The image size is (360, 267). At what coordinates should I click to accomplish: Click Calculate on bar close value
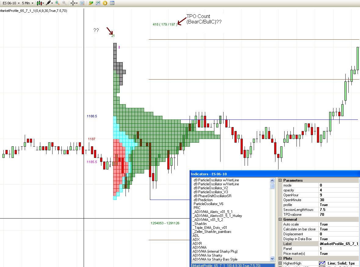pos(339,229)
